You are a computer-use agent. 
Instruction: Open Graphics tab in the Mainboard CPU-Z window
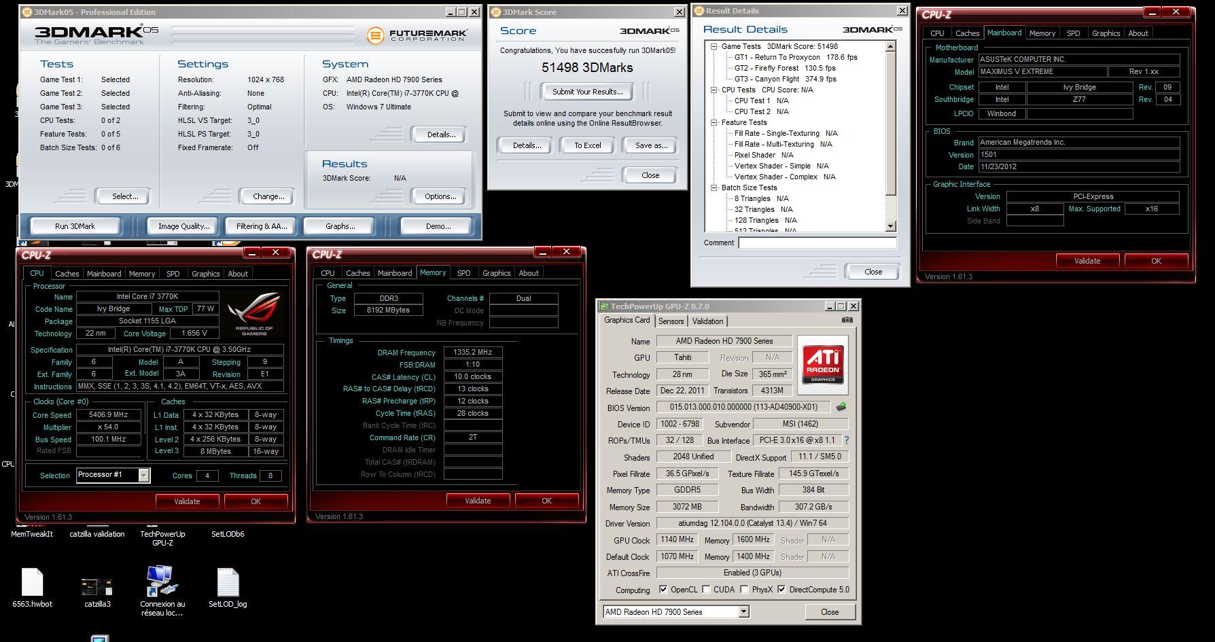point(1106,33)
